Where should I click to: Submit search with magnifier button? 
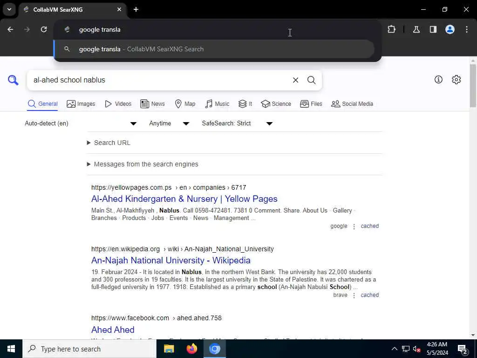[x=311, y=80]
